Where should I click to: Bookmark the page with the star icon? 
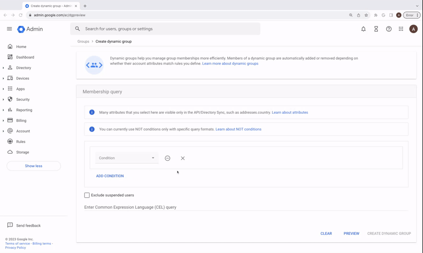click(366, 15)
